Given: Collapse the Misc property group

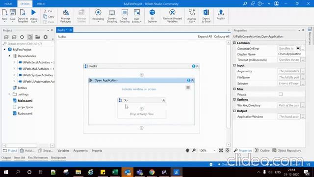Looking at the screenshot, I should point(235,89).
